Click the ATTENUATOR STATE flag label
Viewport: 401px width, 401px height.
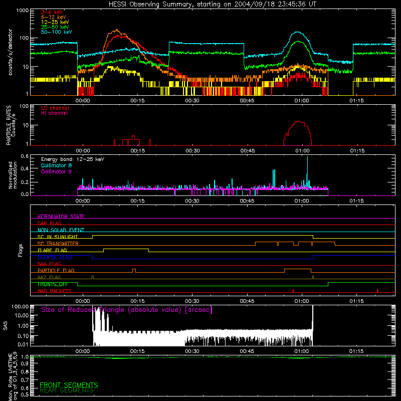(61, 217)
